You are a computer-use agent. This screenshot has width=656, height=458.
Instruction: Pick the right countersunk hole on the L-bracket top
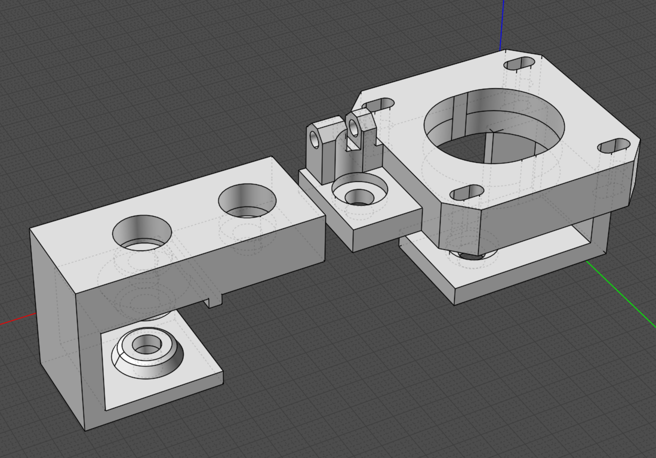[247, 201]
